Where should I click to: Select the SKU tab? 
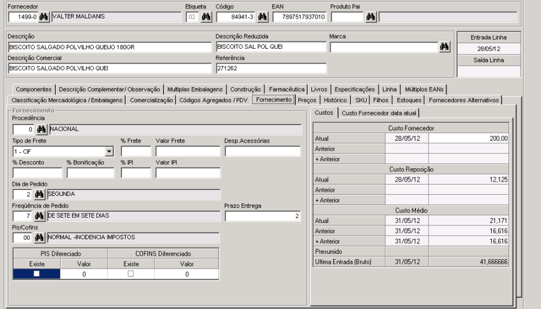pyautogui.click(x=361, y=100)
